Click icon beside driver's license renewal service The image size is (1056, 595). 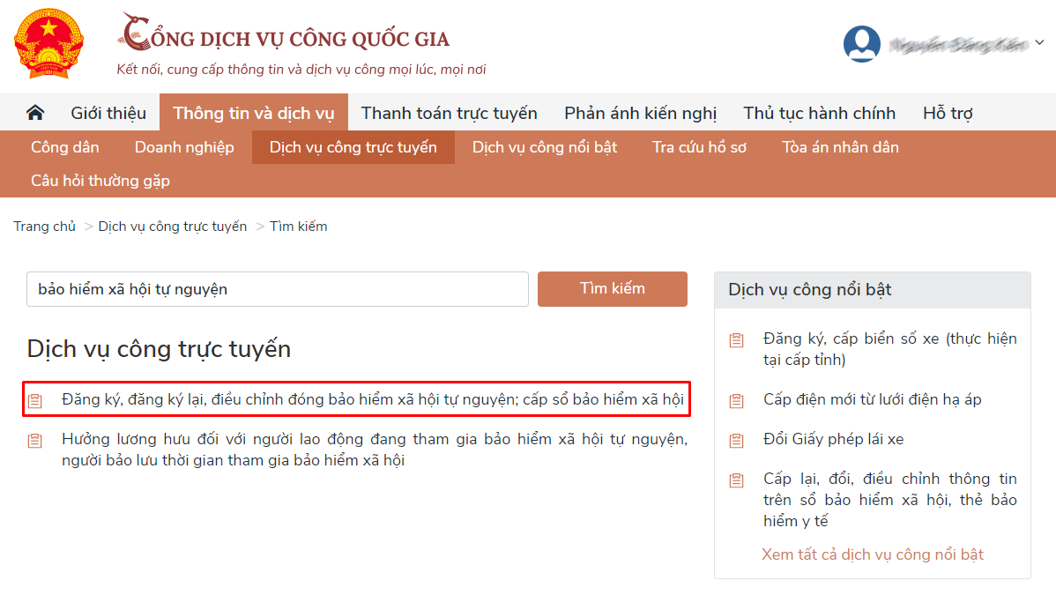coord(737,440)
